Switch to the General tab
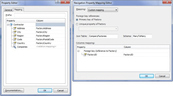Screen dimensions: 173x96 point(8,10)
